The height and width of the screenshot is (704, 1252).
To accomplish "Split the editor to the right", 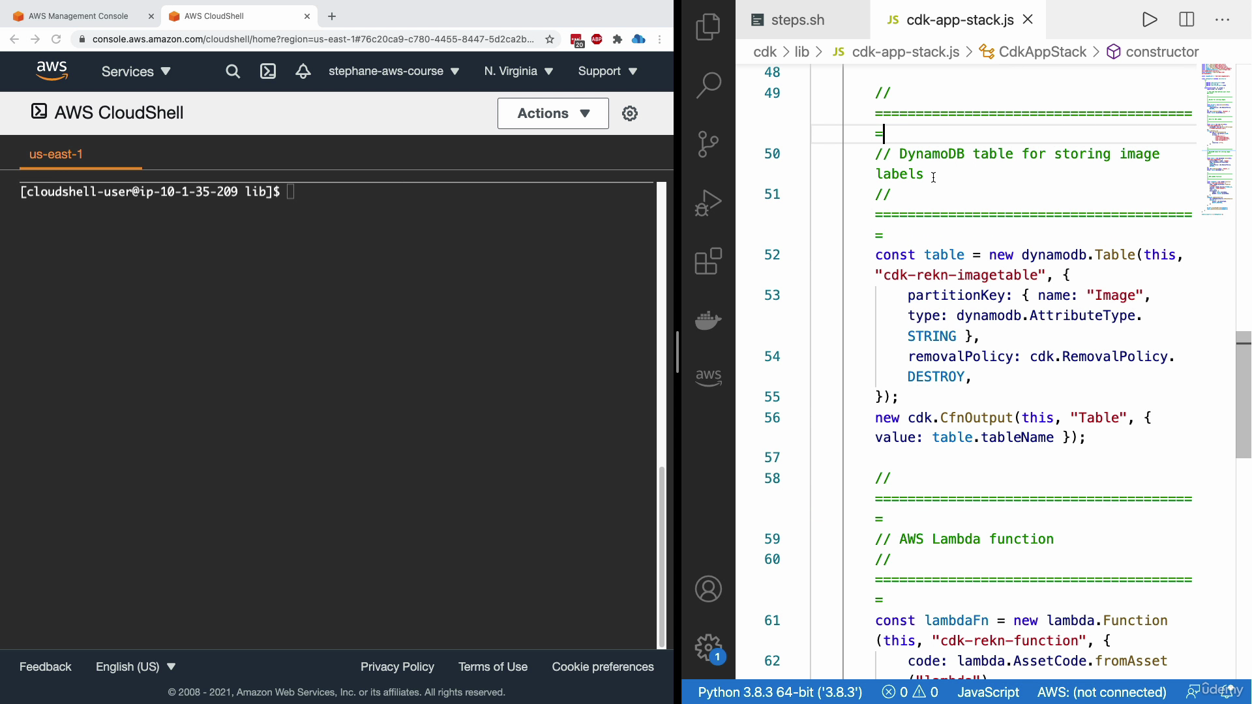I will [1186, 20].
